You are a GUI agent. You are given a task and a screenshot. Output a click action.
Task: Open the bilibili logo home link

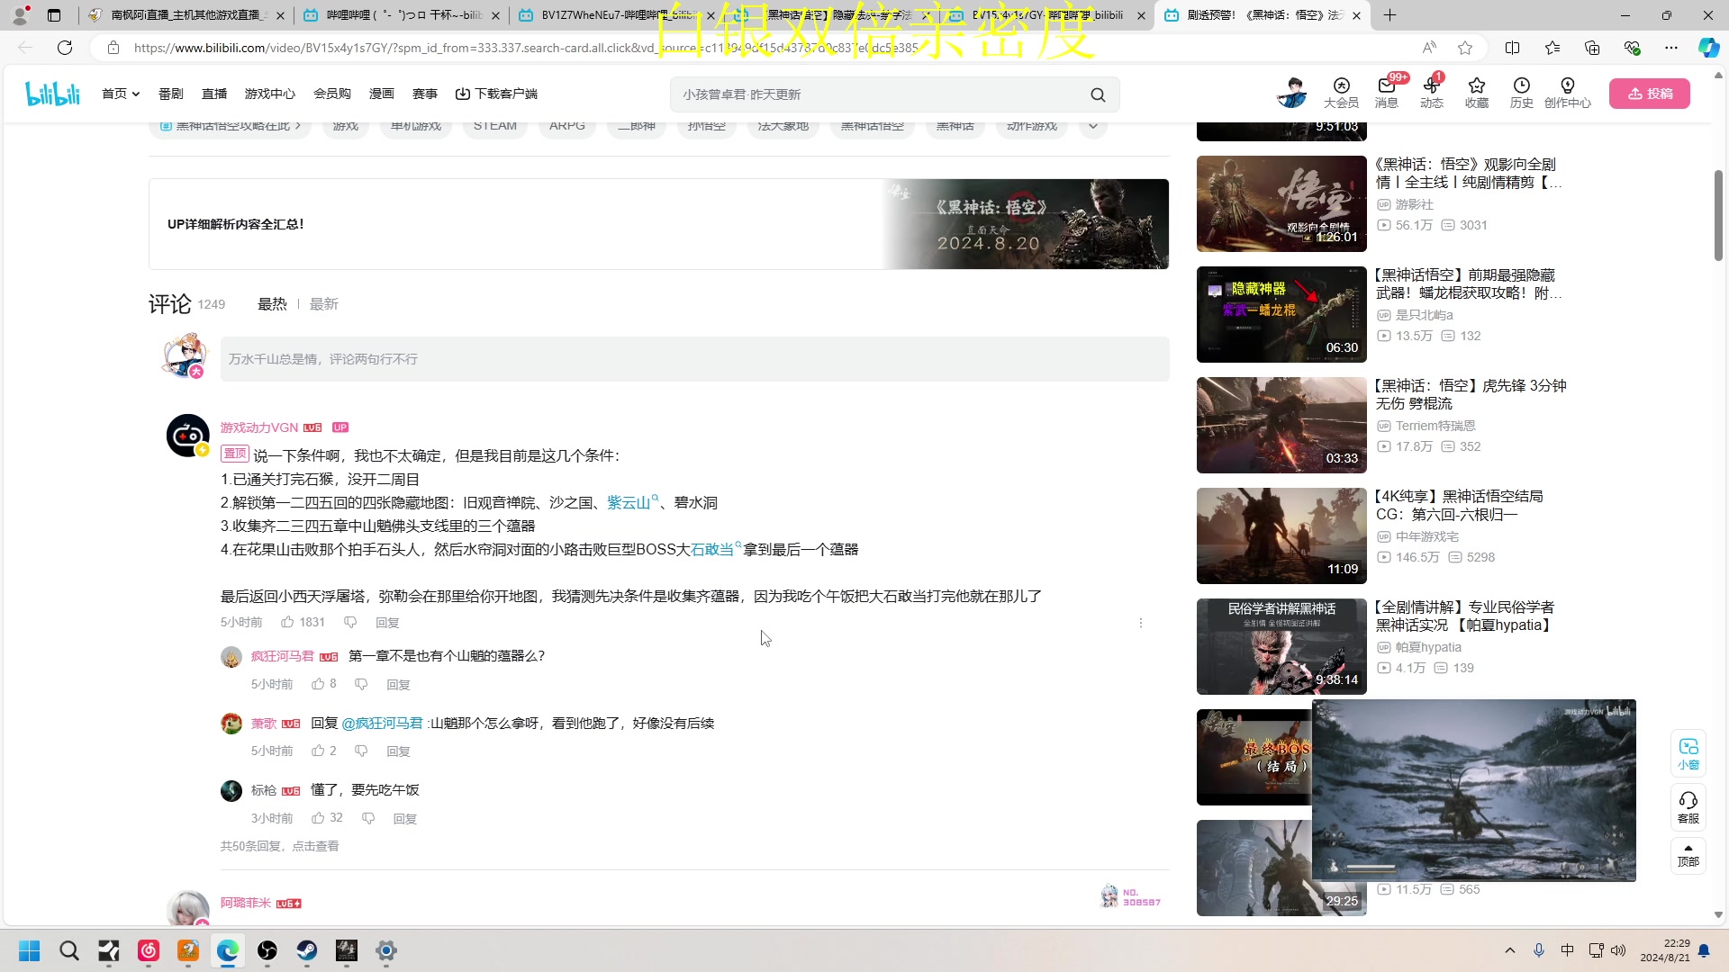pos(52,94)
